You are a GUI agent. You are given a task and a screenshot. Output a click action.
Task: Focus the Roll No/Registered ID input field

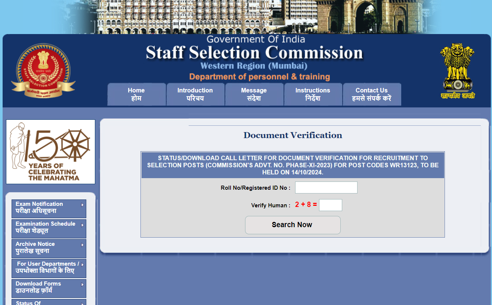(326, 187)
